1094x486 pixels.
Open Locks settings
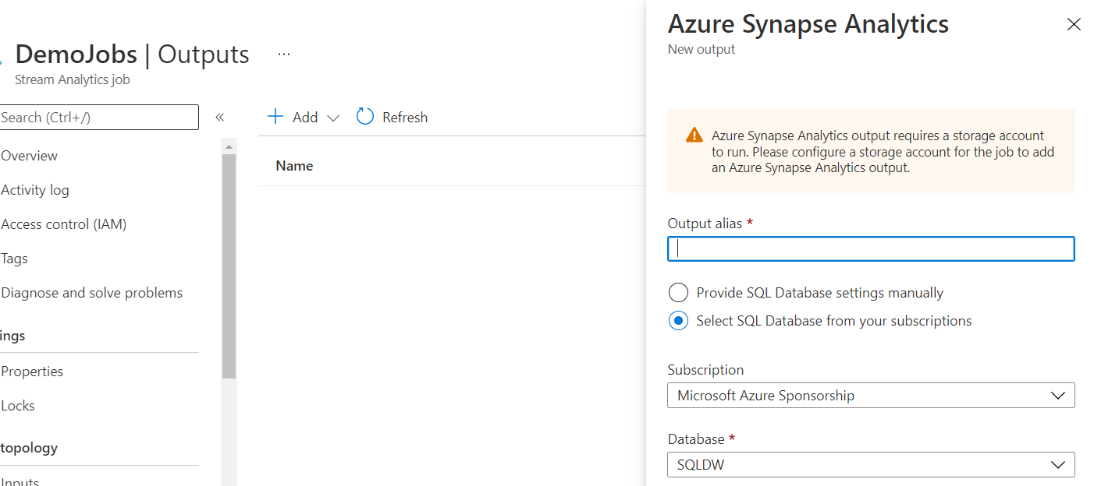pyautogui.click(x=18, y=406)
